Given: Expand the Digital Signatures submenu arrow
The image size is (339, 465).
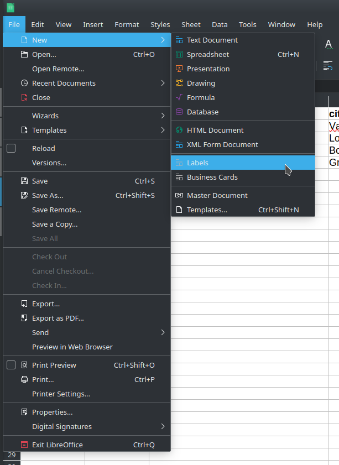Looking at the screenshot, I should (163, 426).
